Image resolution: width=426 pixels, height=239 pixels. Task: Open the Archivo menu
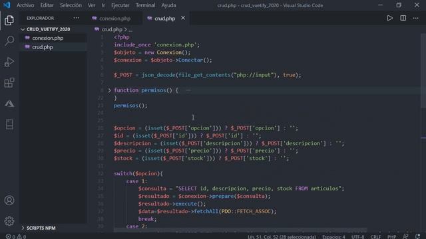[x=25, y=5]
